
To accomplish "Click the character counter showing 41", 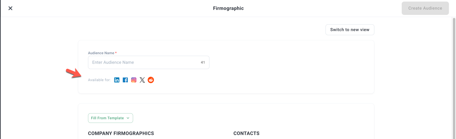I will (x=203, y=62).
